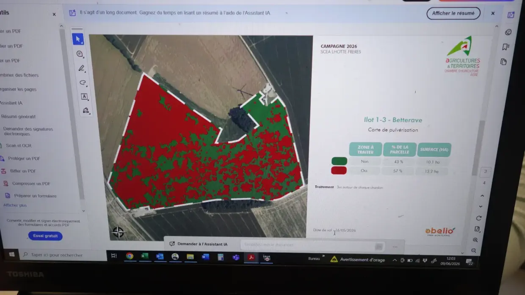This screenshot has height=295, width=525.
Task: Close the tools side panel
Action: [54, 14]
